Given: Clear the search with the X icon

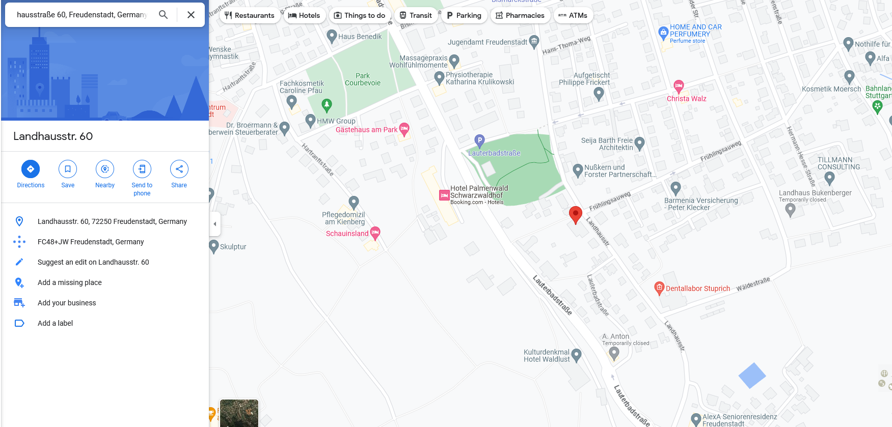Looking at the screenshot, I should (191, 15).
